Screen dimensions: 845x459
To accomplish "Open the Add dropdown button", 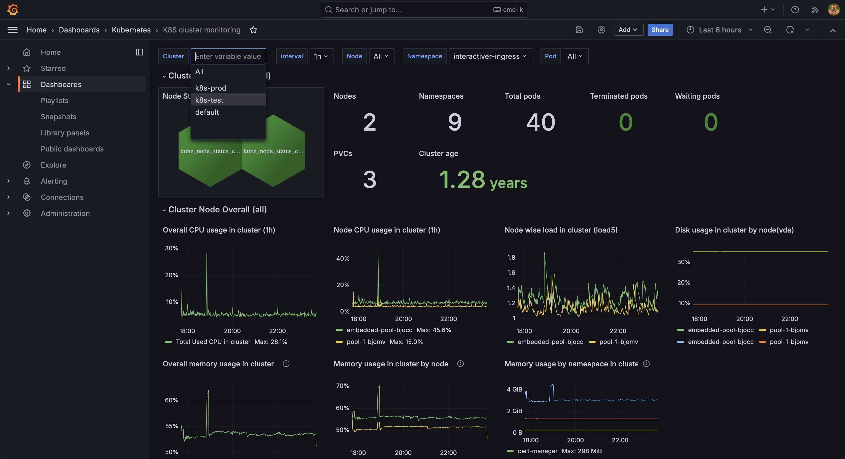I will (628, 30).
